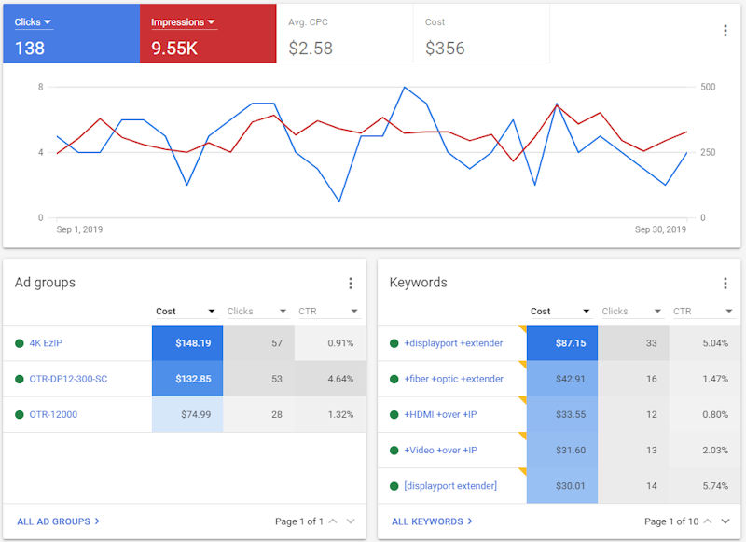
Task: Open the Clicks metric dropdown in the scorecard
Action: (x=34, y=22)
